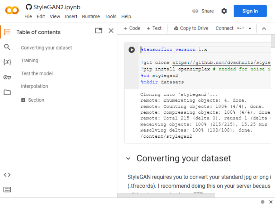Image resolution: width=275 pixels, height=206 pixels.
Task: Open the settings gear icon
Action: click(x=224, y=11)
